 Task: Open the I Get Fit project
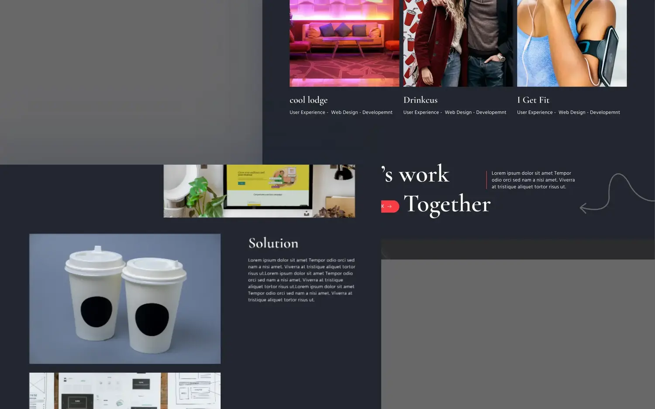(x=533, y=100)
